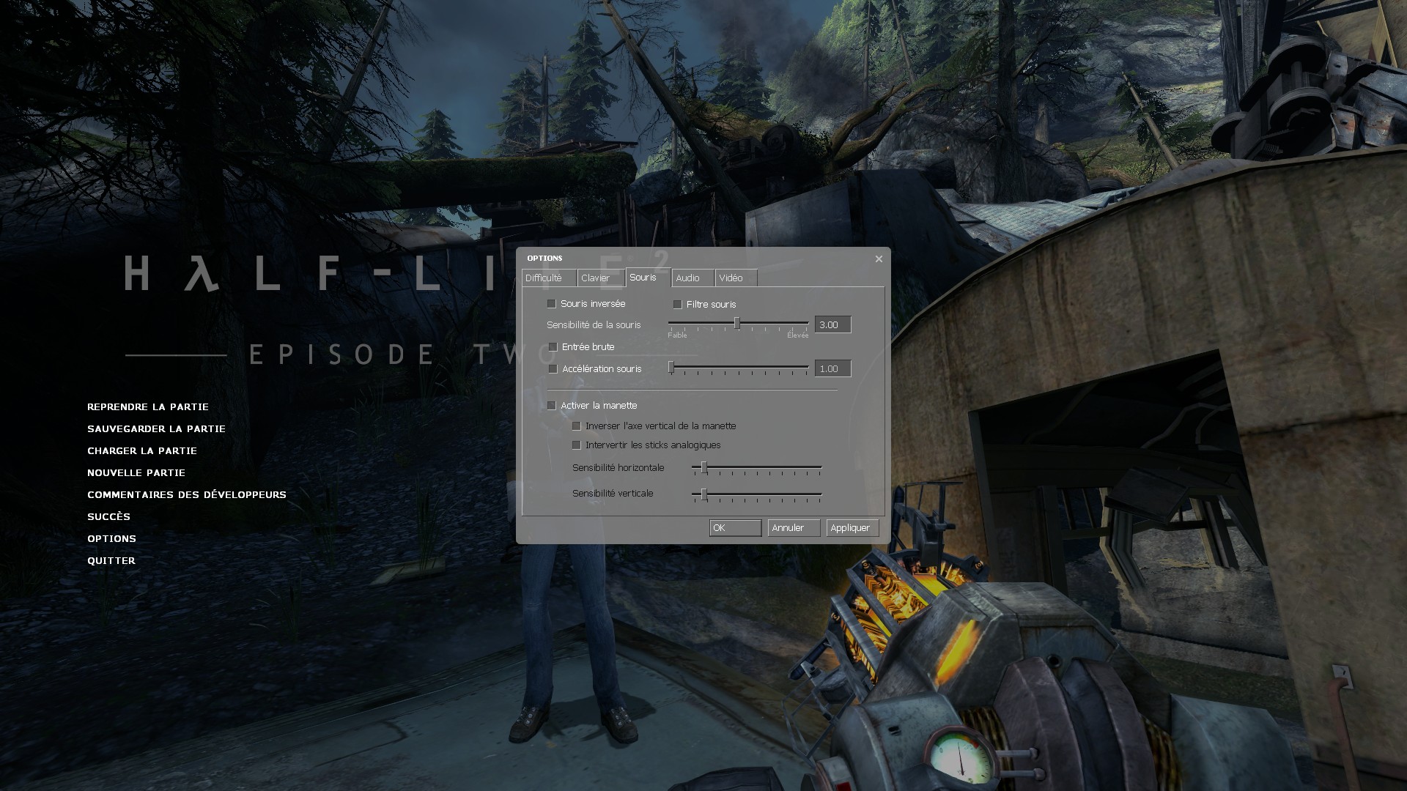1407x791 pixels.
Task: Click the Annuler button
Action: (793, 528)
